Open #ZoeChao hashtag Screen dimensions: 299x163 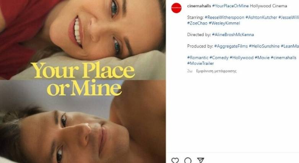tap(197, 23)
